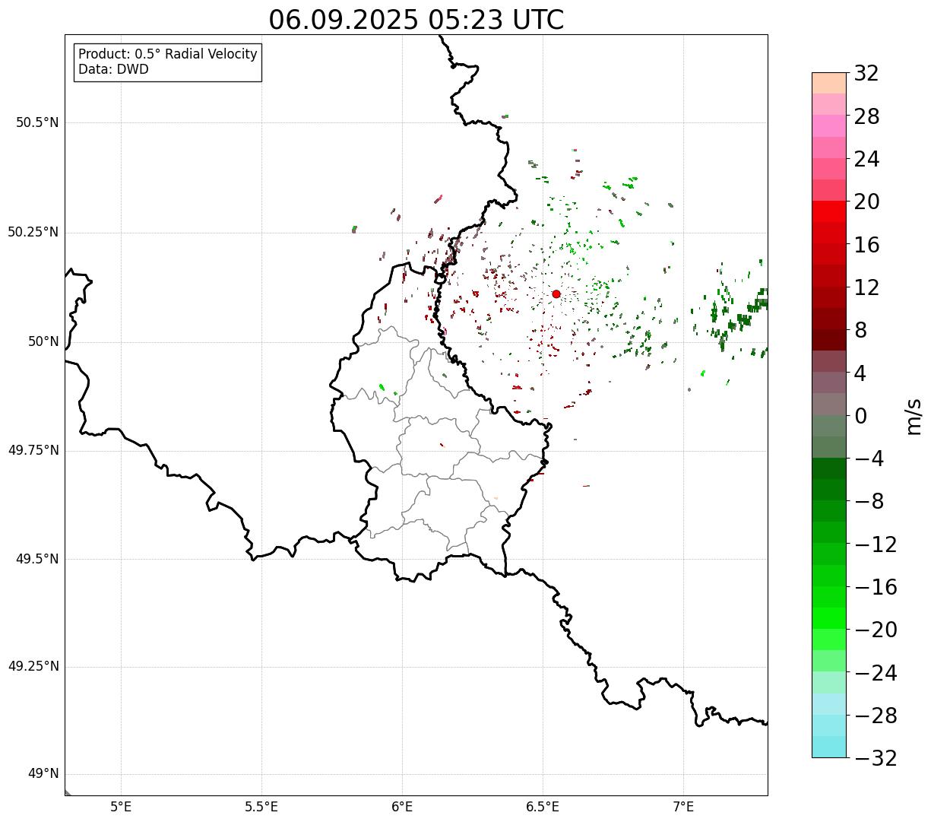Click the m/s colorbar unit label

[x=913, y=416]
